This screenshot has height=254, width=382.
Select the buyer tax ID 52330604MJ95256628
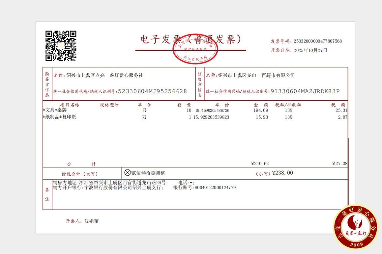click(152, 91)
